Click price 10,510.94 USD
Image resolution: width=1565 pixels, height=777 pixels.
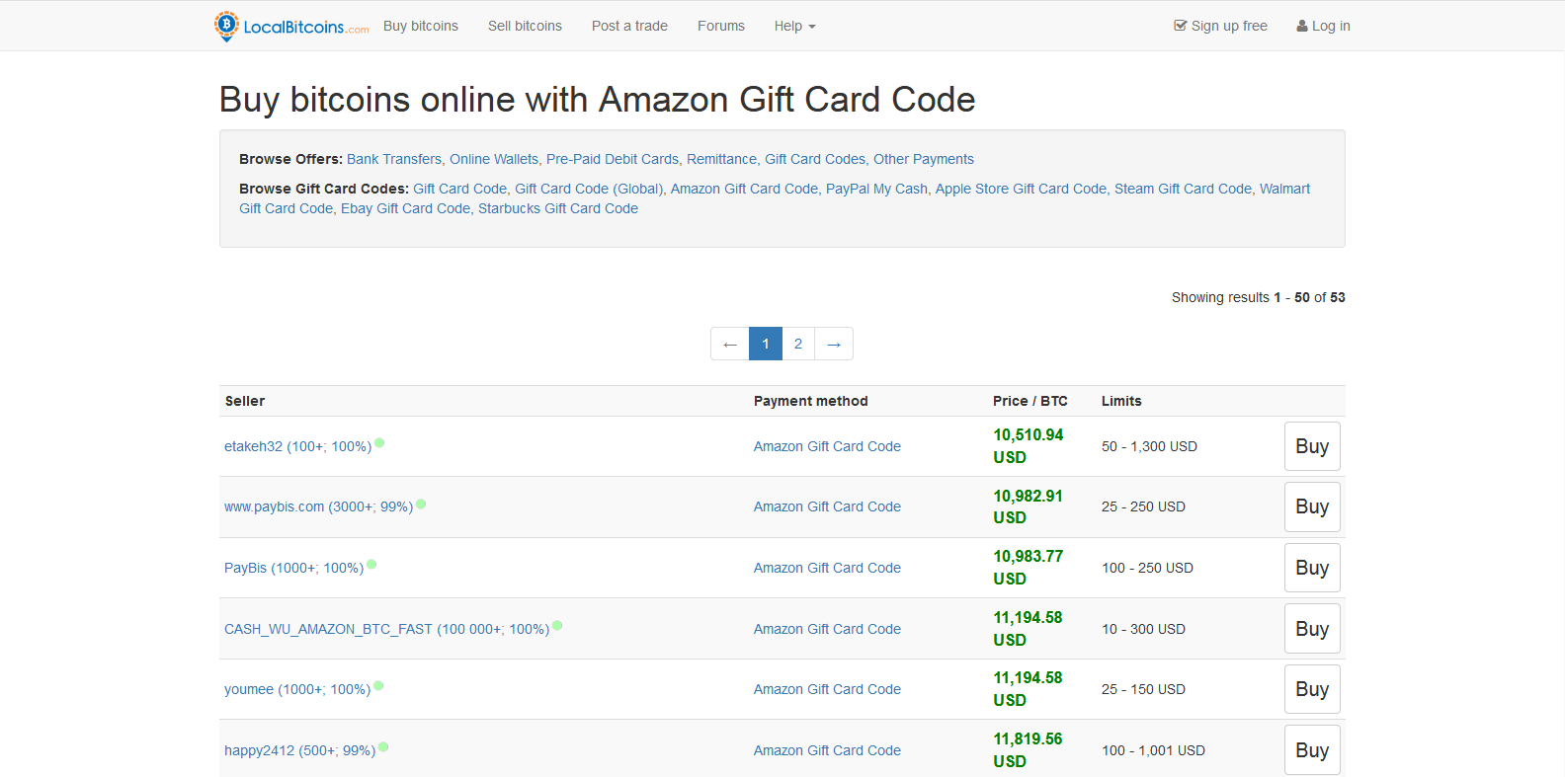1029,446
